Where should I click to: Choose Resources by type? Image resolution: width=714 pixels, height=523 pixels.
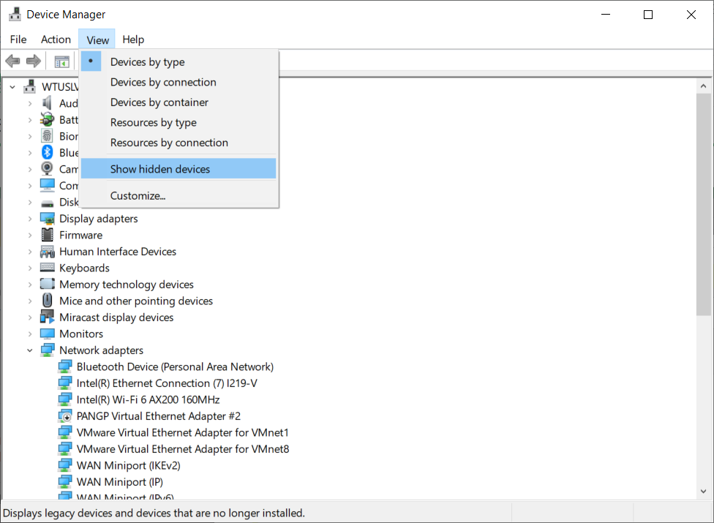tap(178, 122)
